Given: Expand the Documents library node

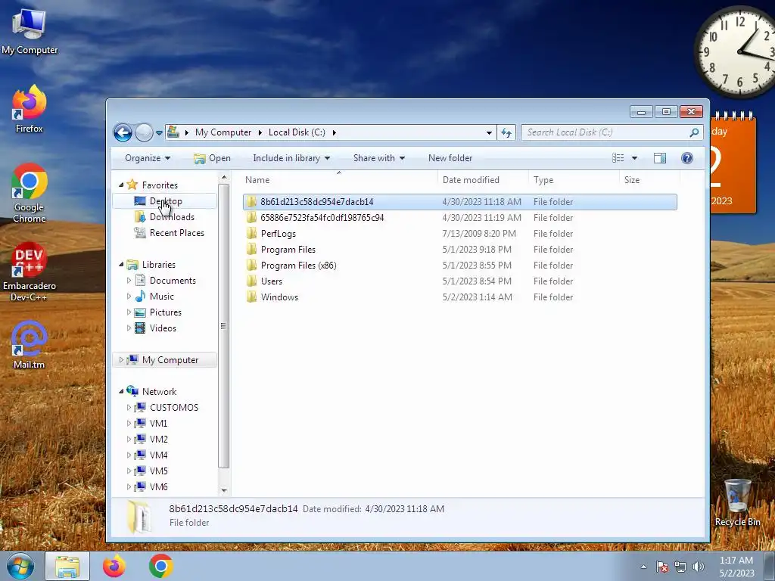Looking at the screenshot, I should [129, 281].
